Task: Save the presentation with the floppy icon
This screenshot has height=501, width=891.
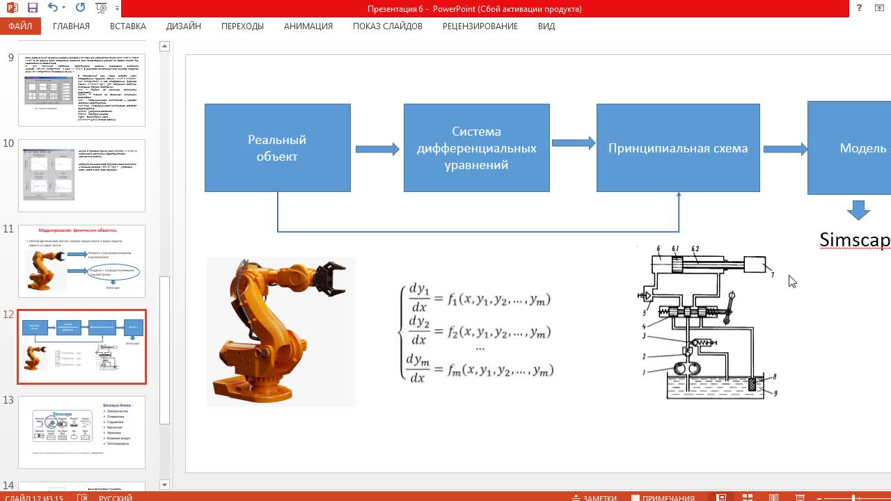Action: [x=32, y=8]
